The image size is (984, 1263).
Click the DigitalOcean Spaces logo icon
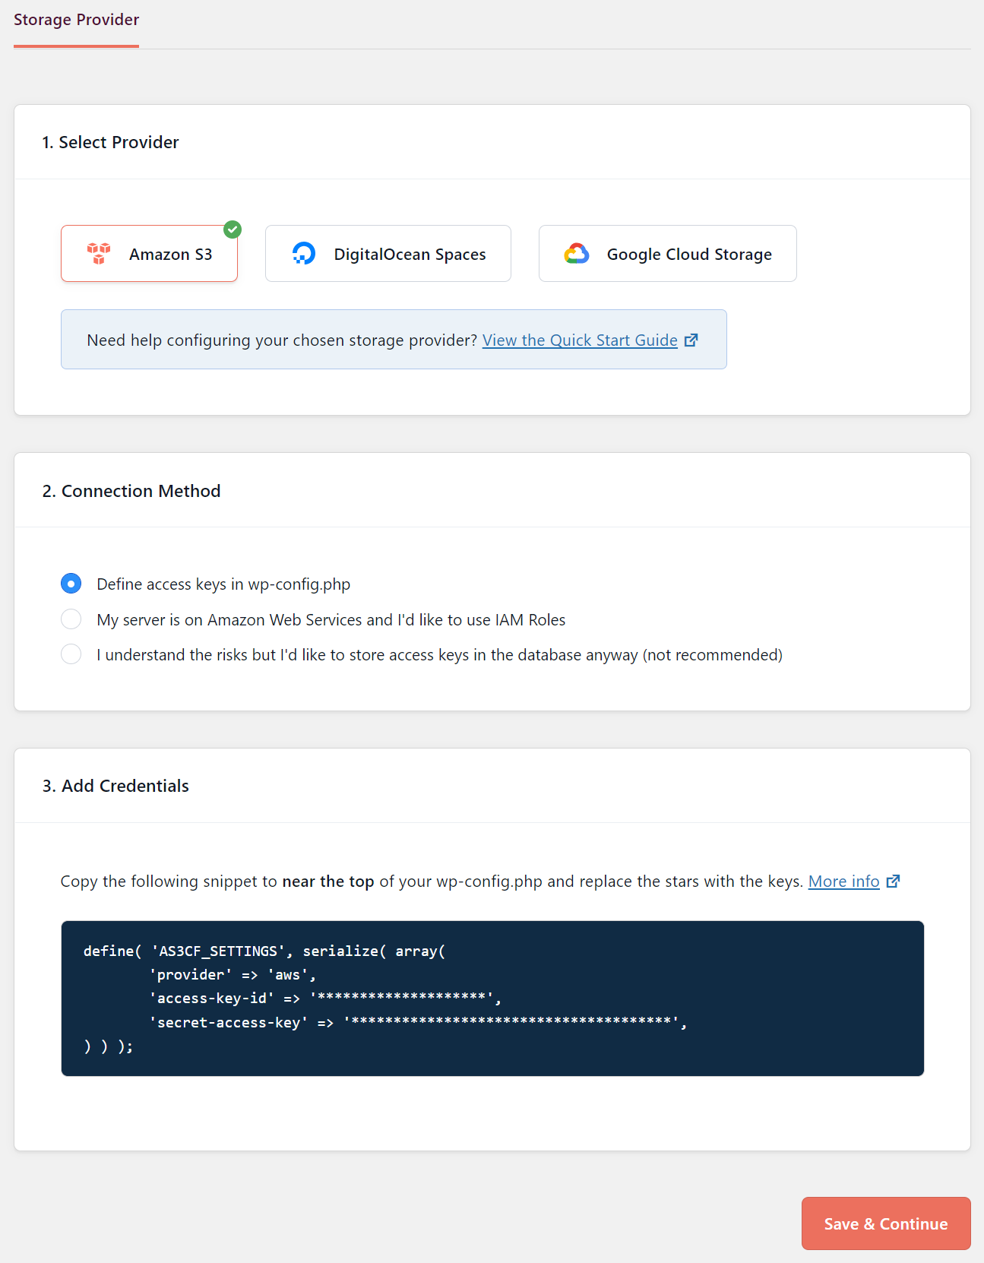pyautogui.click(x=304, y=254)
